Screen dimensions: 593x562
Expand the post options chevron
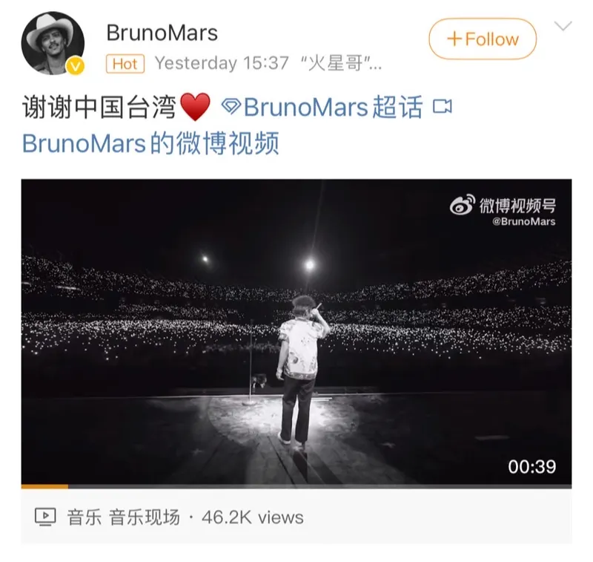[x=563, y=26]
